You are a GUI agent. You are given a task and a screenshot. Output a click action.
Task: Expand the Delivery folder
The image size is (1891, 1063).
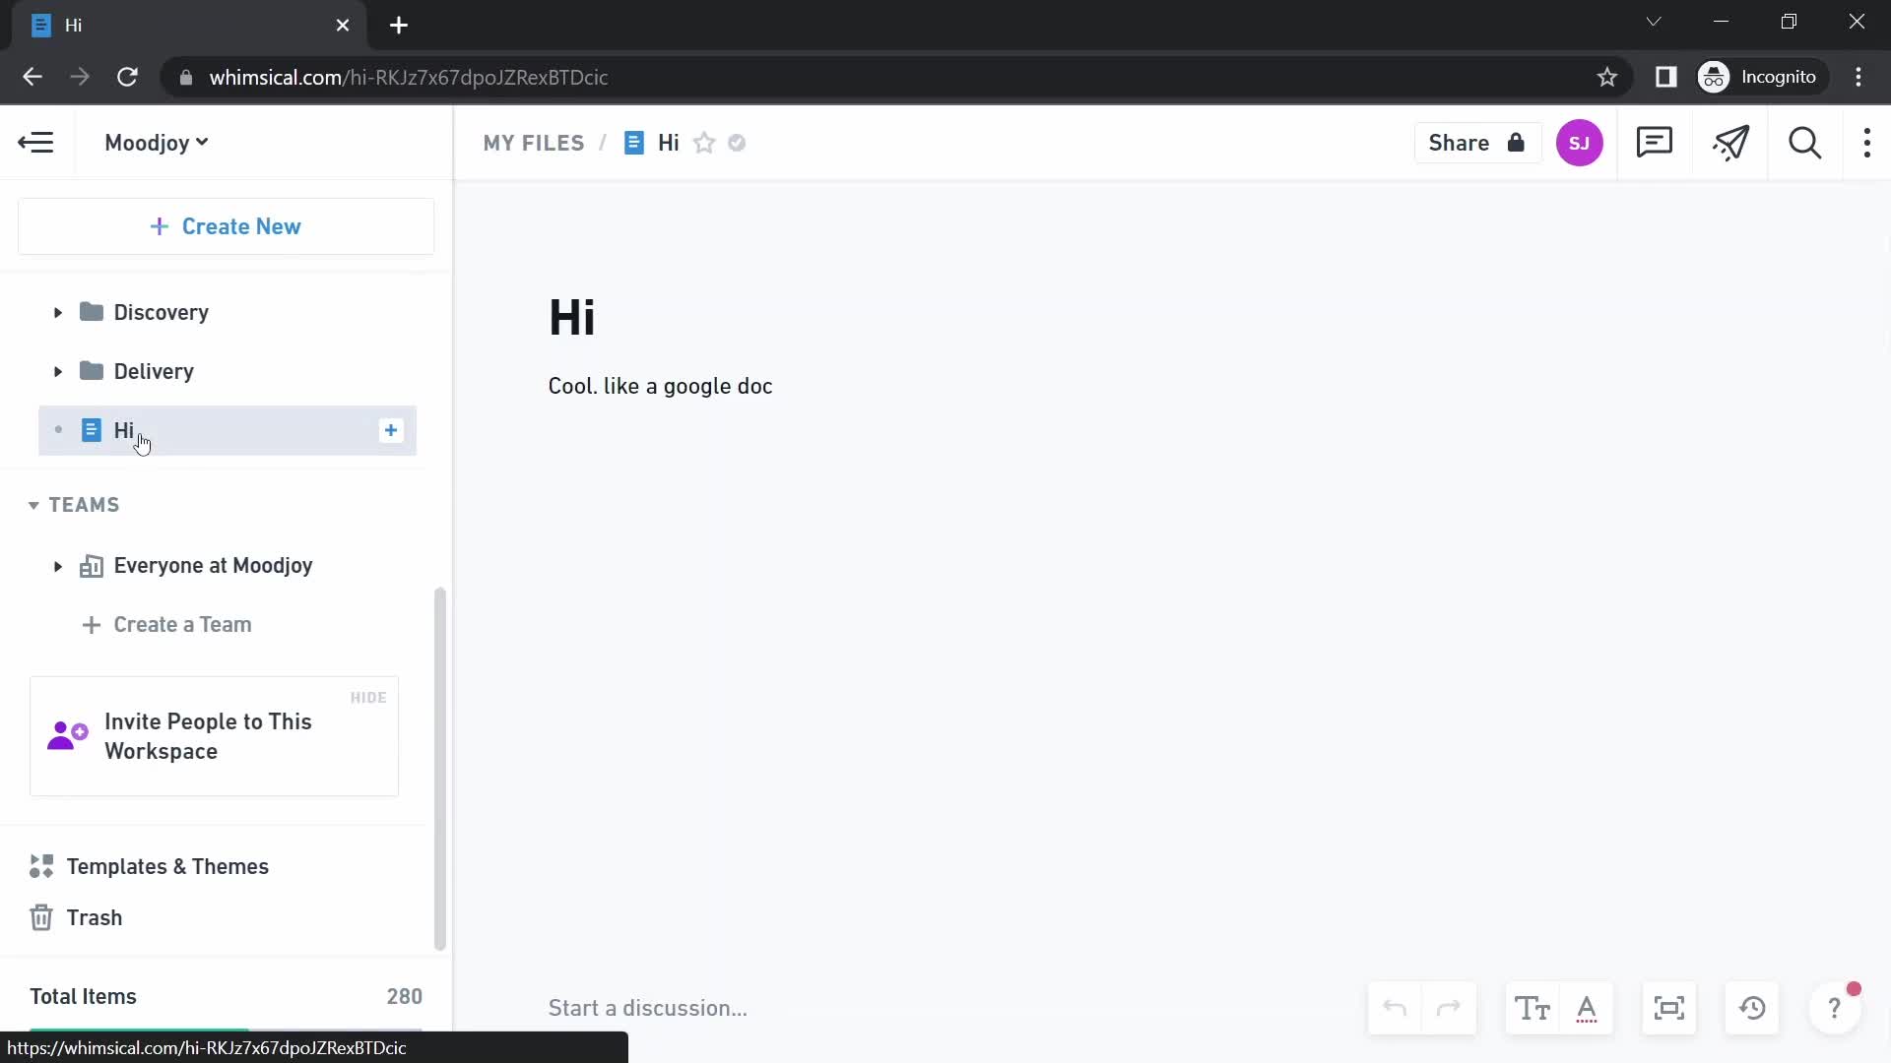(56, 371)
